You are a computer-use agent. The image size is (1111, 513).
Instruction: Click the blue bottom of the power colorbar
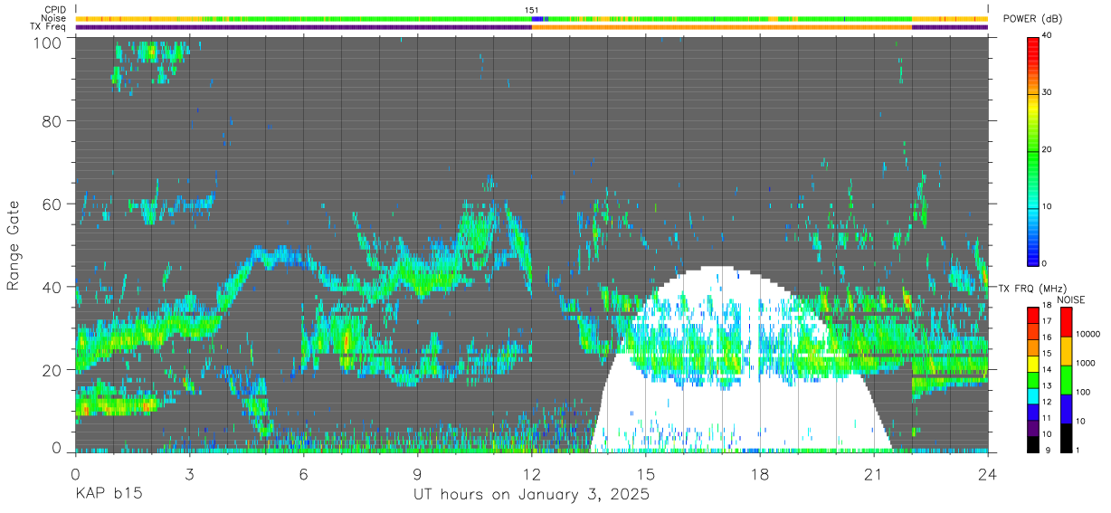click(x=1033, y=255)
